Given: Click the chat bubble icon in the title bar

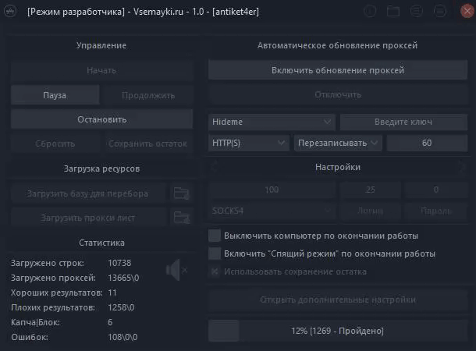Looking at the screenshot, I should point(416,12).
